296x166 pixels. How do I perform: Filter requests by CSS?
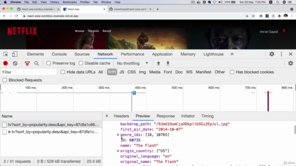click(x=131, y=72)
